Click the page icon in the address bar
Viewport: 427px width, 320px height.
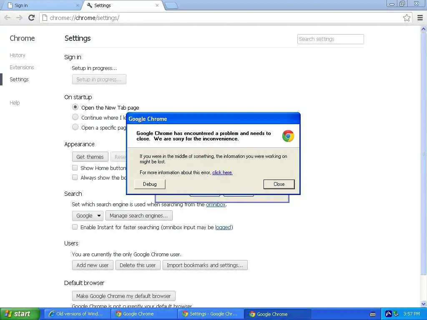pyautogui.click(x=45, y=18)
